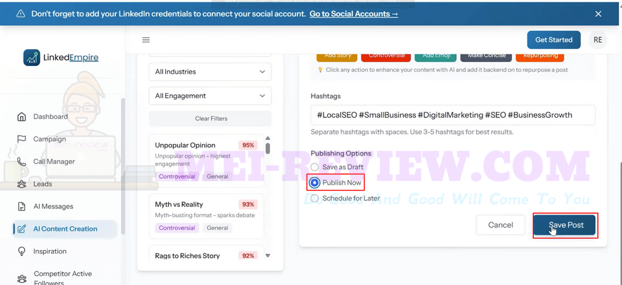Open Campaign from the sidebar
This screenshot has width=622, height=285.
pos(50,139)
